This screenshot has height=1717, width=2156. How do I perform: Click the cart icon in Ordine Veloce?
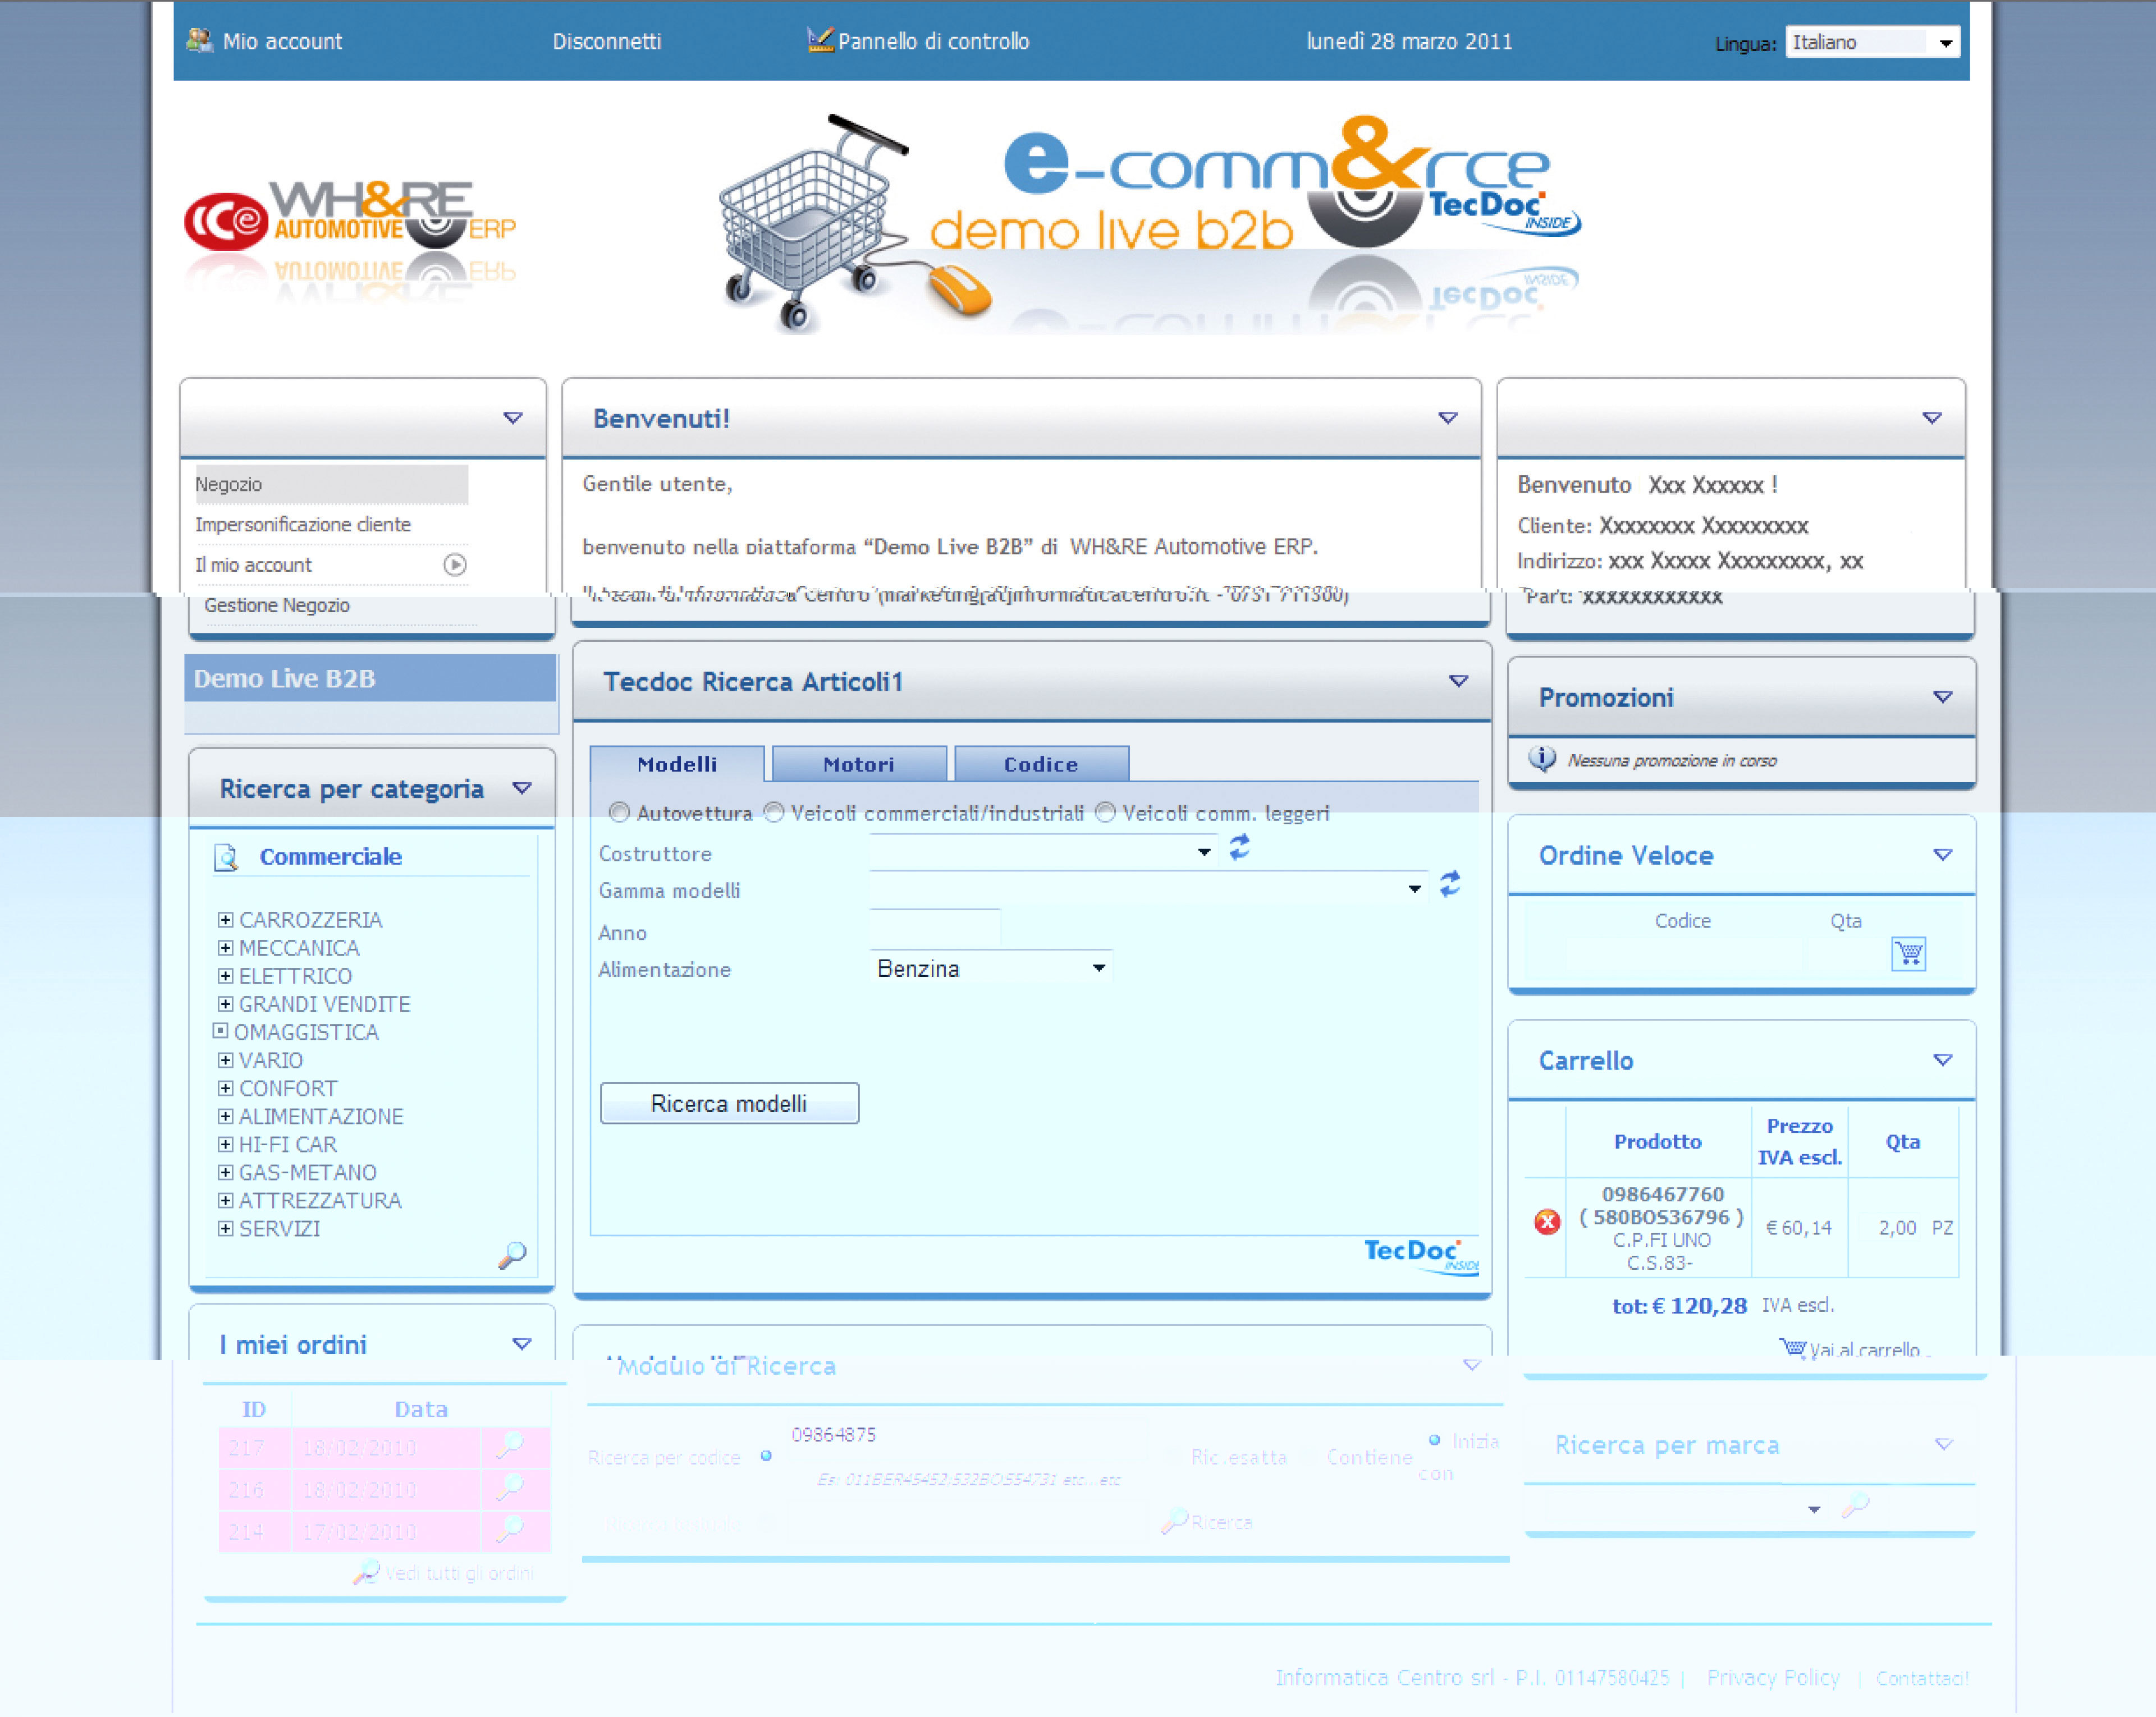click(1908, 953)
